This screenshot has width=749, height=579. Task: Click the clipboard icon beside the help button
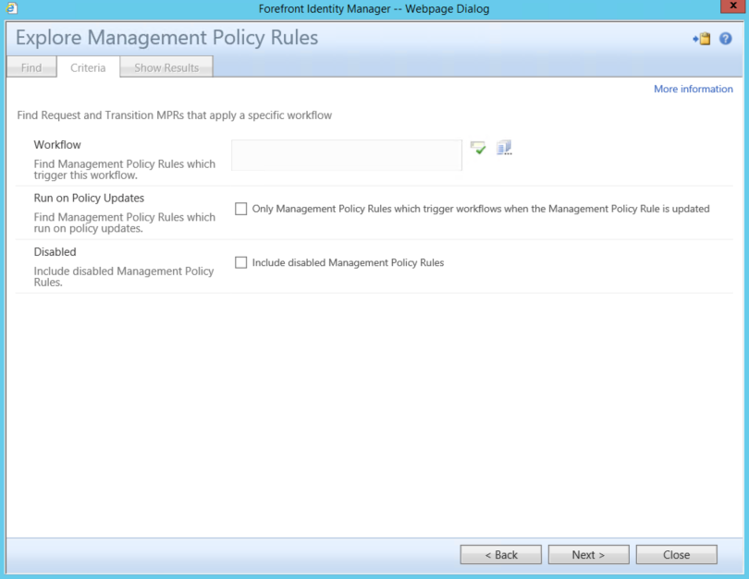coord(702,39)
